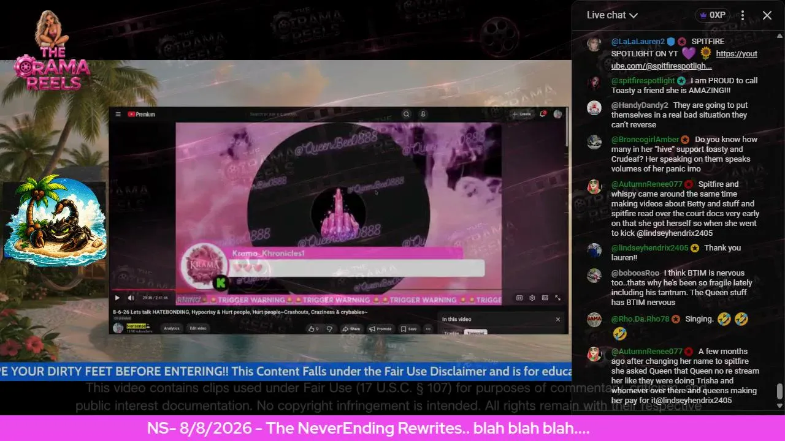The height and width of the screenshot is (441, 785).
Task: Click the chat scroll up arrow
Action: [x=779, y=37]
